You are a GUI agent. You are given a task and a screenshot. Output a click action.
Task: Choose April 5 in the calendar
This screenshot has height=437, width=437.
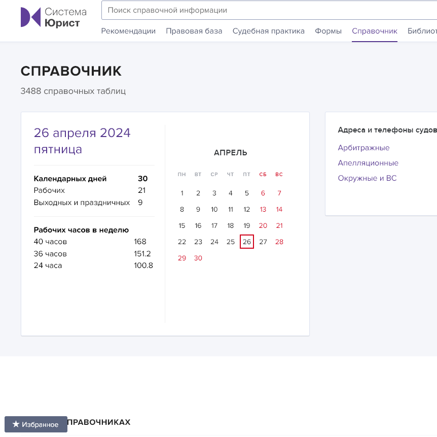[x=247, y=193]
